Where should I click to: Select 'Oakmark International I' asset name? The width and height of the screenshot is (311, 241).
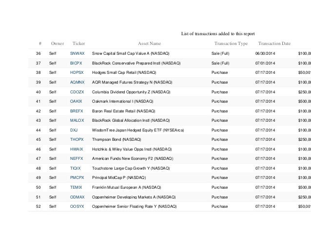[113, 101]
